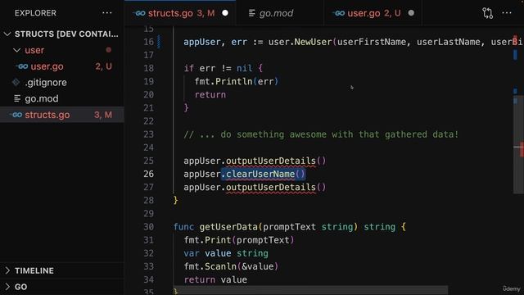Image resolution: width=524 pixels, height=295 pixels.
Task: Click the red error dot on user folder
Action: [x=109, y=50]
